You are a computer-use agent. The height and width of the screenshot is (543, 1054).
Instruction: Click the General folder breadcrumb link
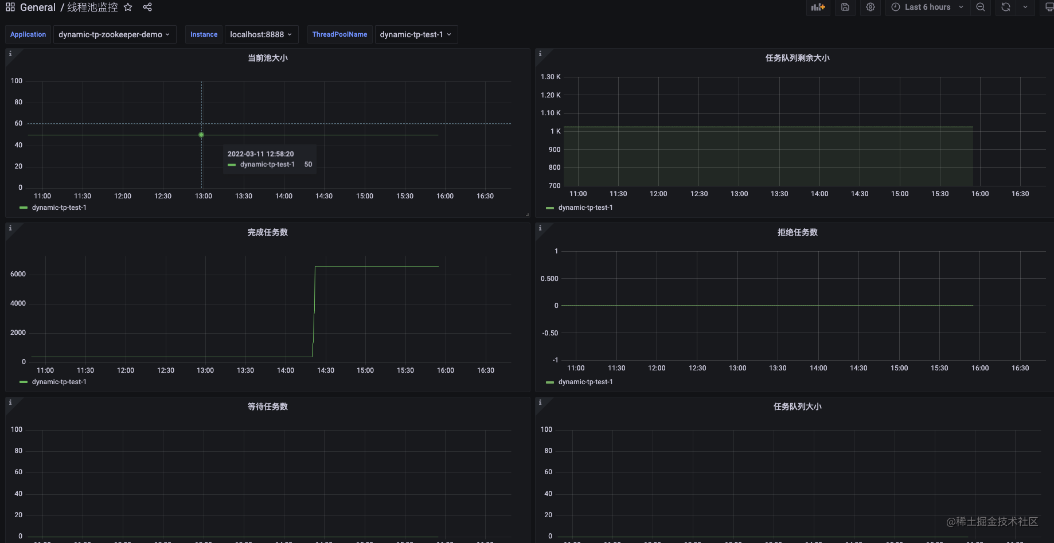38,7
